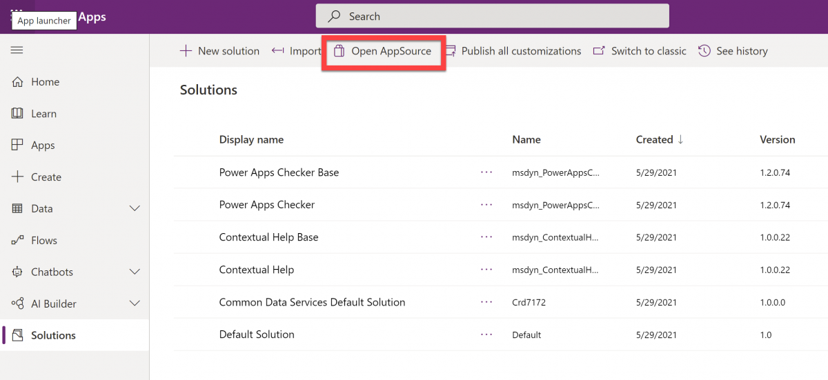828x380 pixels.
Task: Sort by the Created column arrow
Action: [681, 139]
